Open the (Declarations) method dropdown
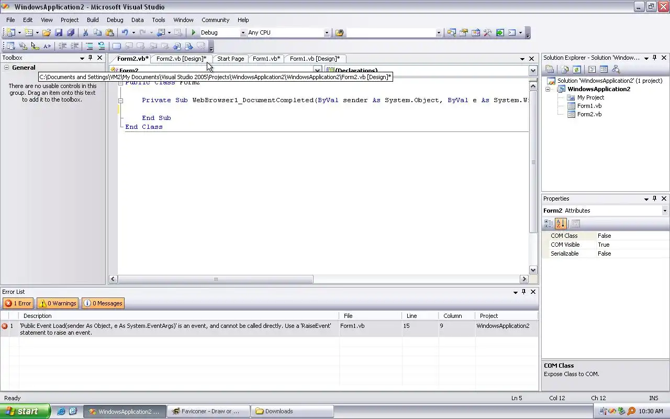Screen dimensions: 670x419 click(x=533, y=70)
